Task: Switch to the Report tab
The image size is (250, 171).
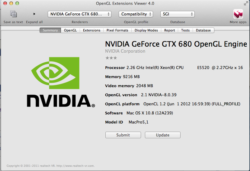Action: (x=169, y=30)
